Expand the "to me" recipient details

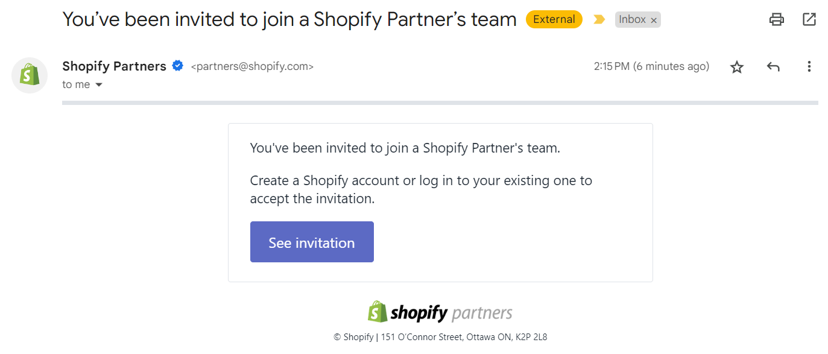click(83, 85)
